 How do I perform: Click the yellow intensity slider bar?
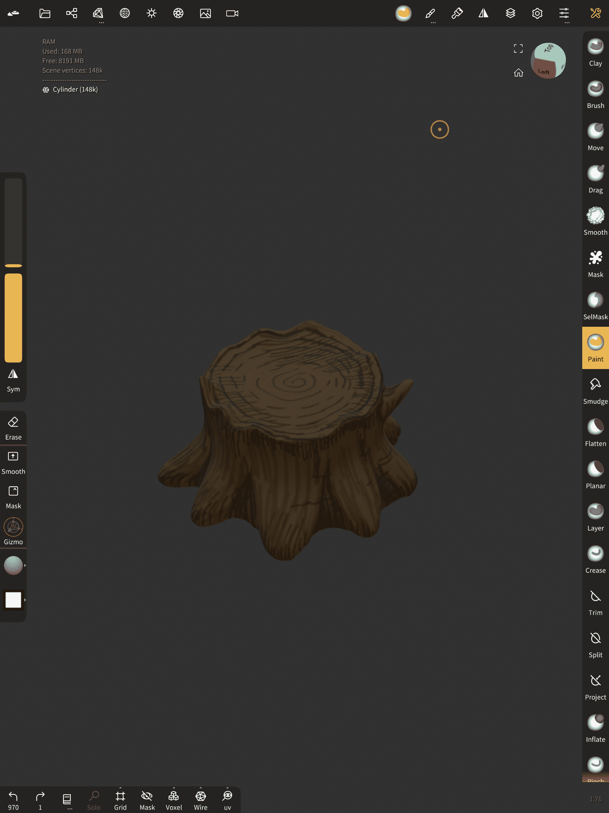13,318
